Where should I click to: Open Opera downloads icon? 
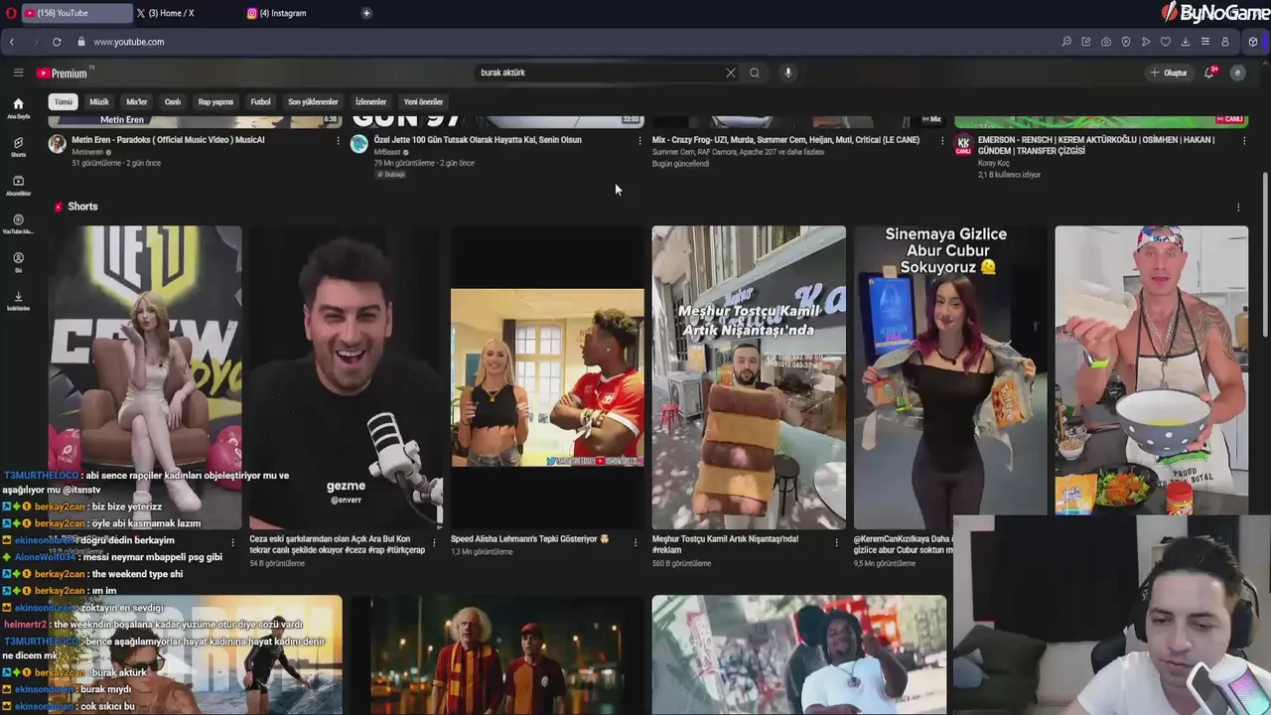[1186, 42]
